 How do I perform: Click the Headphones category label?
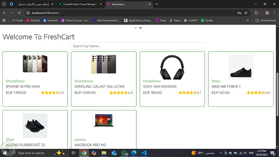pyautogui.click(x=152, y=81)
